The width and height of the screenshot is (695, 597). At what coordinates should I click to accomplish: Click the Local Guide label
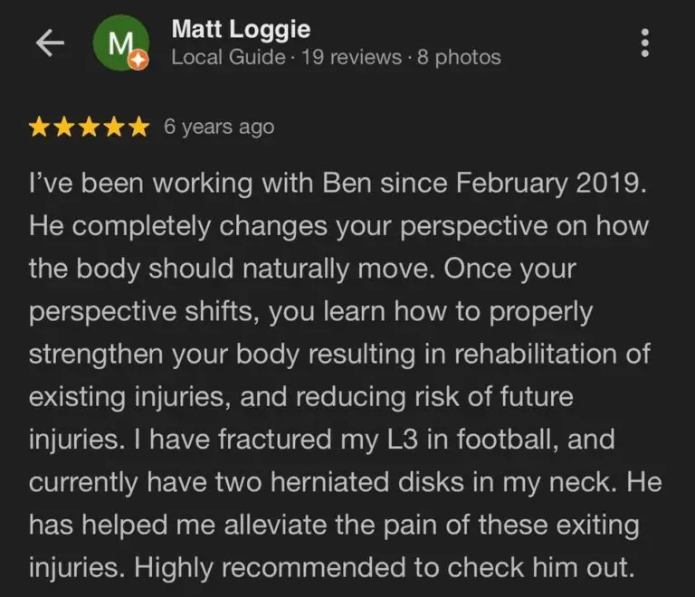(x=227, y=58)
